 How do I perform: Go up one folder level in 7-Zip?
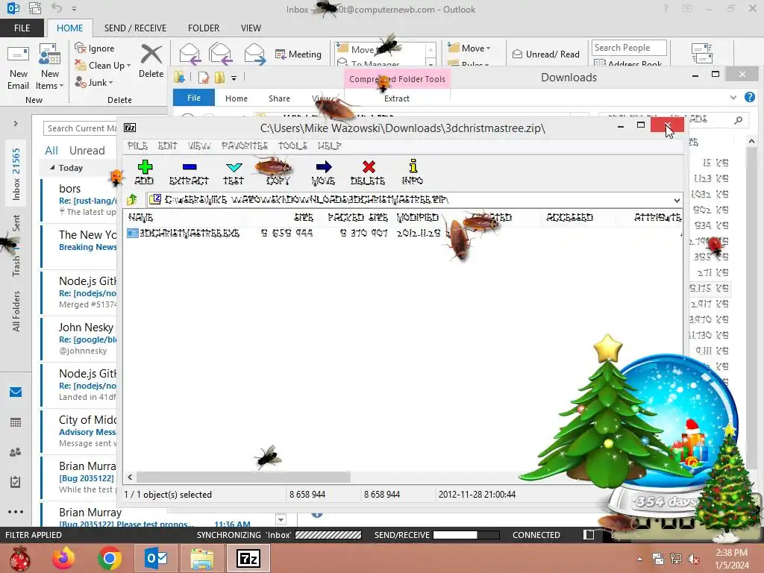(132, 199)
